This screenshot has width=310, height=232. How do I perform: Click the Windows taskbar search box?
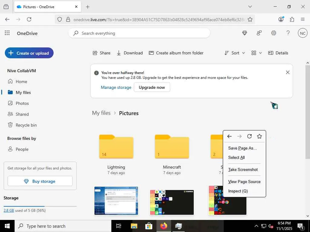[63, 226]
